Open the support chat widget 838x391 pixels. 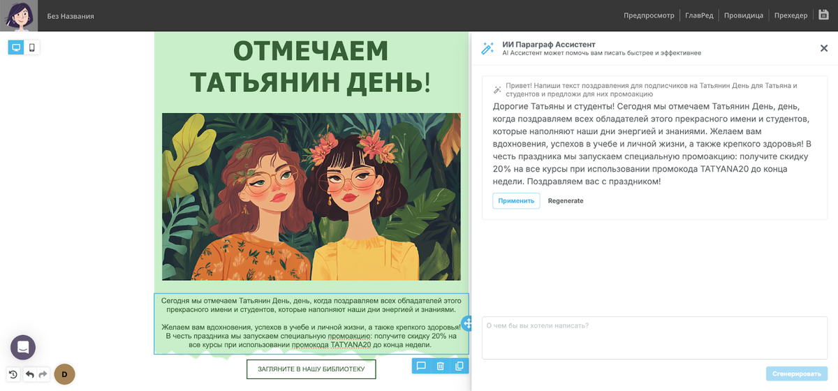click(23, 347)
